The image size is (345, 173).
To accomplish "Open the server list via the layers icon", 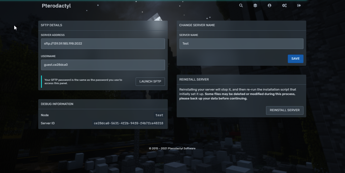I will coord(255,6).
